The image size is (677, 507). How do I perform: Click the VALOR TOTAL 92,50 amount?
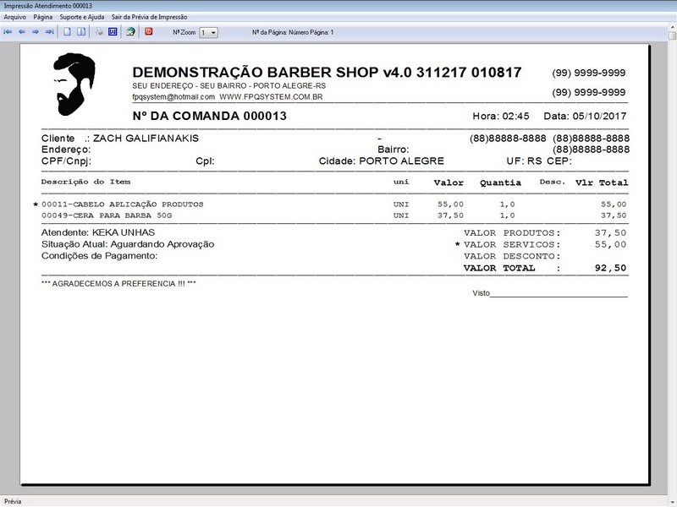(x=610, y=268)
